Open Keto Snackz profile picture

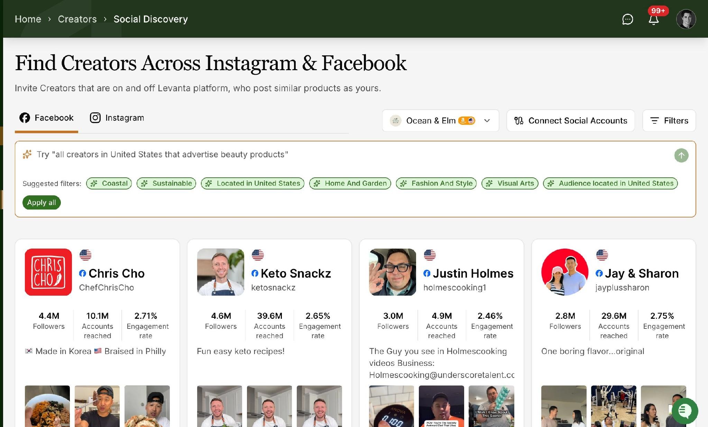(221, 272)
